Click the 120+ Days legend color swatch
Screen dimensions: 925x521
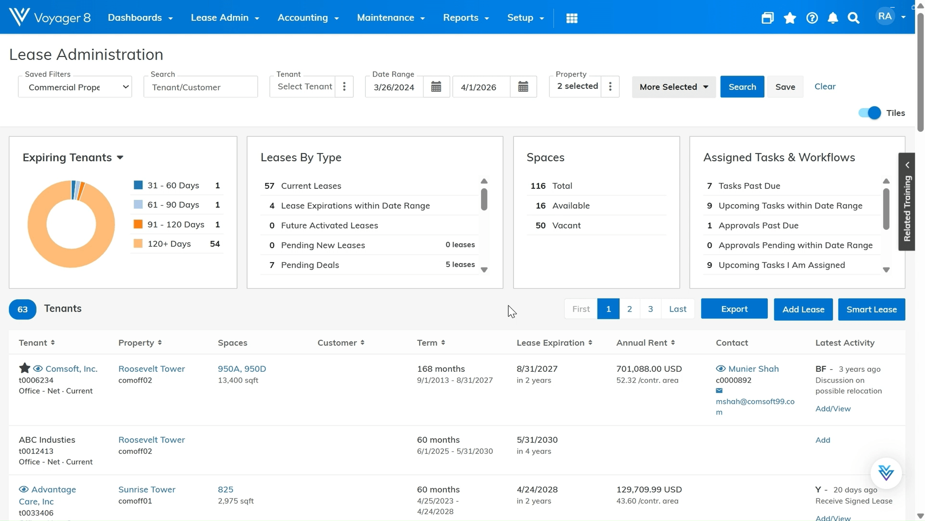(x=138, y=244)
